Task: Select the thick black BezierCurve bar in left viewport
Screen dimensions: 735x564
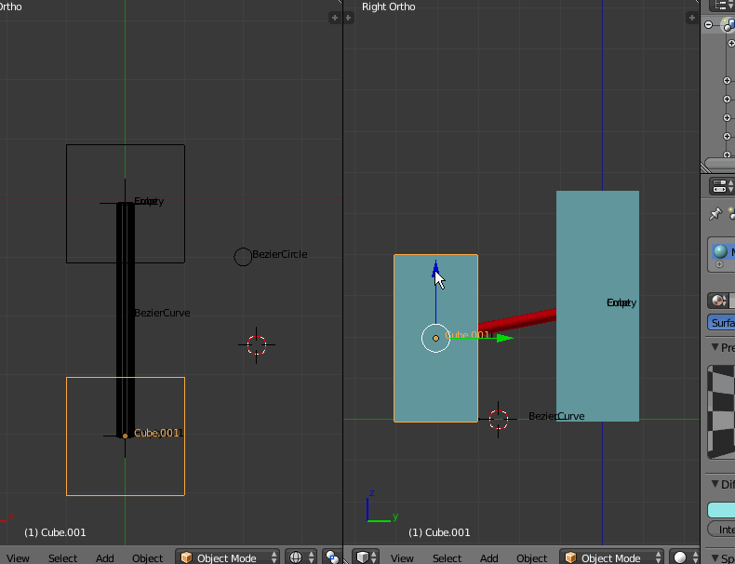Action: [126, 319]
